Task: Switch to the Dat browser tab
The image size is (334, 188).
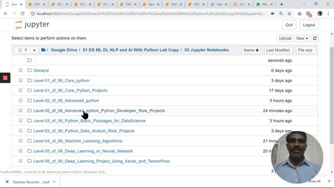Action: pyautogui.click(x=219, y=4)
